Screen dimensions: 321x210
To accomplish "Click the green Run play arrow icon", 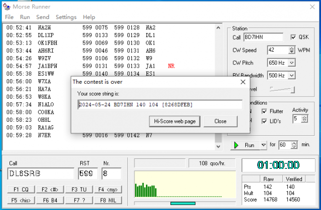I will 236,145.
